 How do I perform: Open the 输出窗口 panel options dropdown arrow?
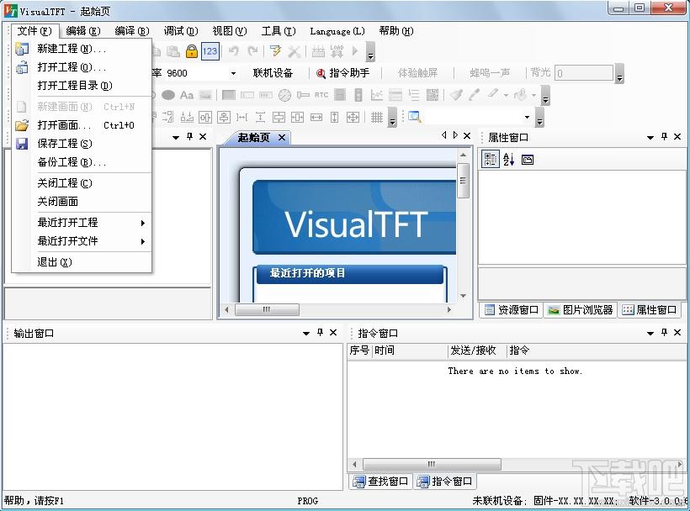tap(306, 333)
